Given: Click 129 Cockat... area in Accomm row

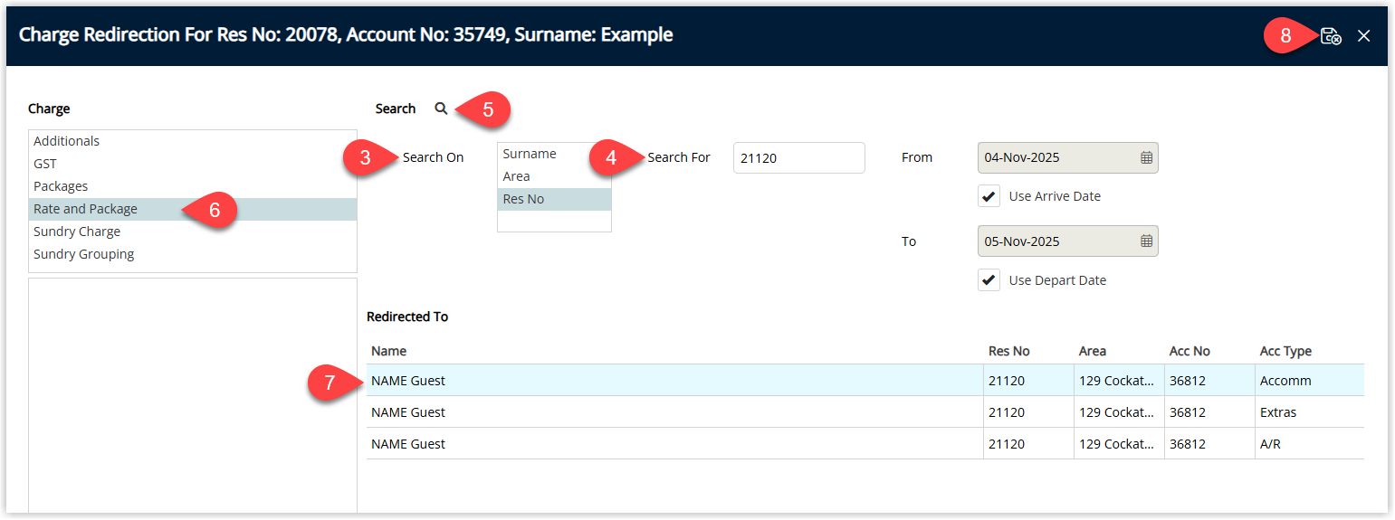Looking at the screenshot, I should [x=1119, y=381].
